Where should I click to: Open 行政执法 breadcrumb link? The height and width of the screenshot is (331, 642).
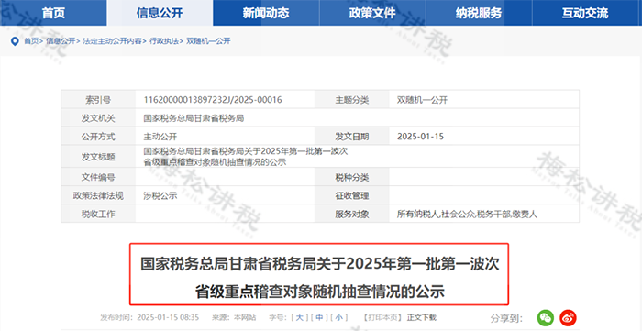164,41
